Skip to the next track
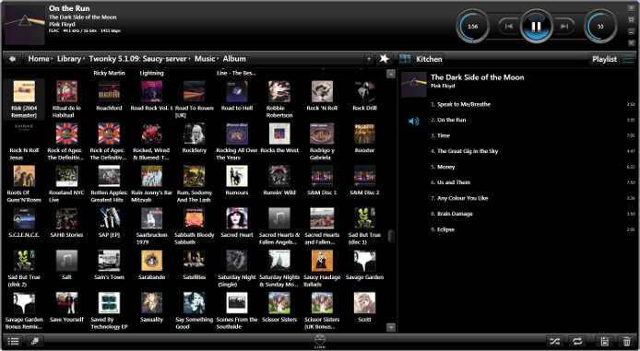This screenshot has width=640, height=351. click(x=564, y=27)
